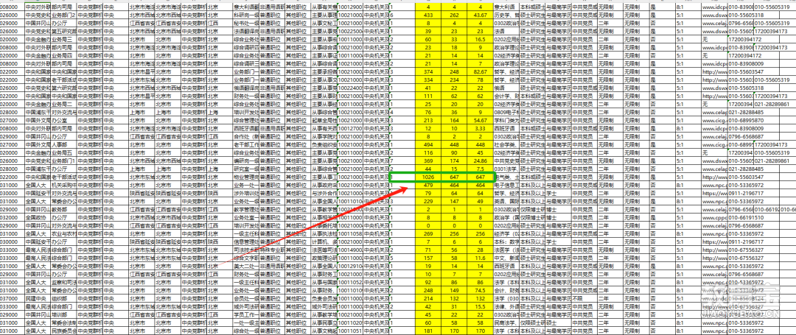Click the cell showing 74.5
The height and width of the screenshot is (335, 796).
(x=480, y=290)
